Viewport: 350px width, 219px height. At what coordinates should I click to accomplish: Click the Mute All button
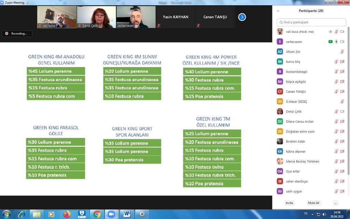click(313, 203)
